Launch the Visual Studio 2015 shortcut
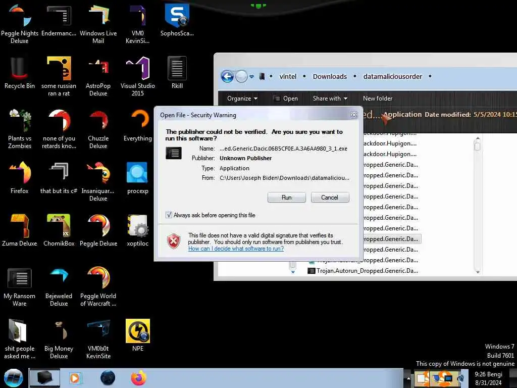This screenshot has height=388, width=517. pyautogui.click(x=137, y=77)
